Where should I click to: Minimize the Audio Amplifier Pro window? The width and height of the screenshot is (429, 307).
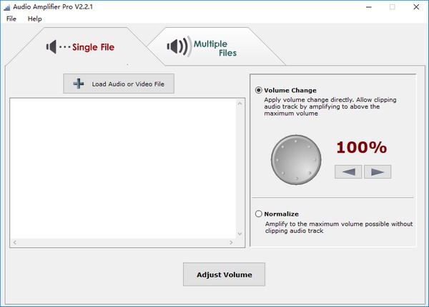tap(369, 7)
